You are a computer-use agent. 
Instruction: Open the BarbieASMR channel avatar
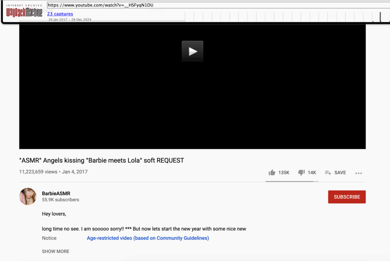[28, 197]
